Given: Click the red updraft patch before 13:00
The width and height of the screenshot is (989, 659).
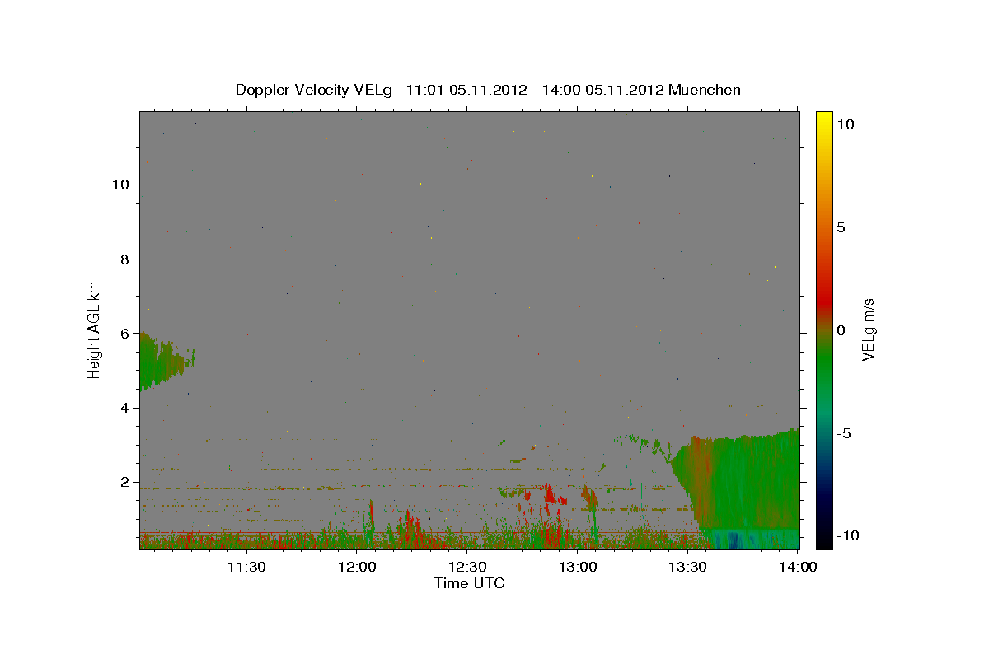Looking at the screenshot, I should [549, 494].
